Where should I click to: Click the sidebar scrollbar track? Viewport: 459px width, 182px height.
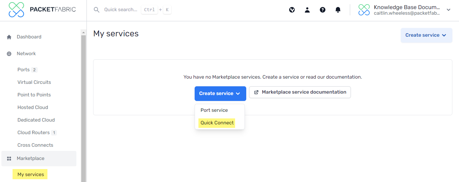83,108
